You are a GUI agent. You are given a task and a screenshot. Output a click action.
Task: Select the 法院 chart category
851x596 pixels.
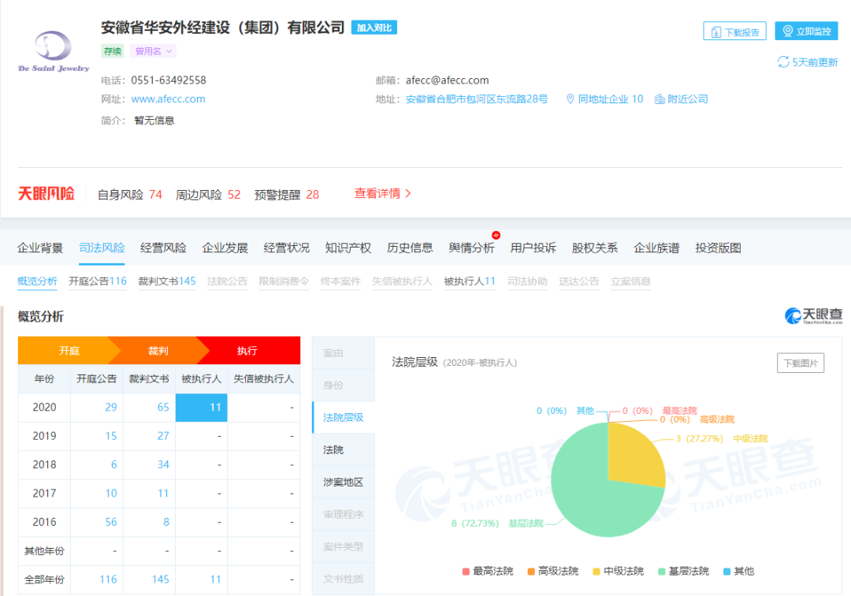333,450
